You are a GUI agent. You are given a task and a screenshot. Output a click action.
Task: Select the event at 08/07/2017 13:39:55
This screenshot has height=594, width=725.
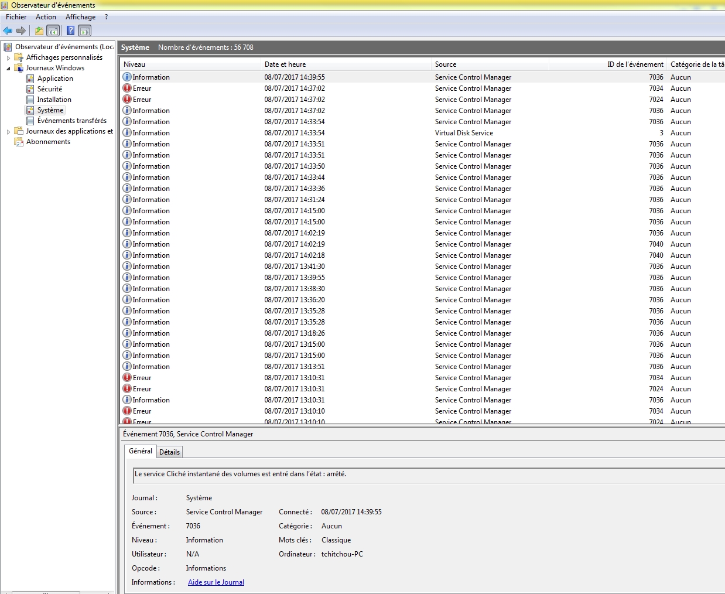point(422,278)
